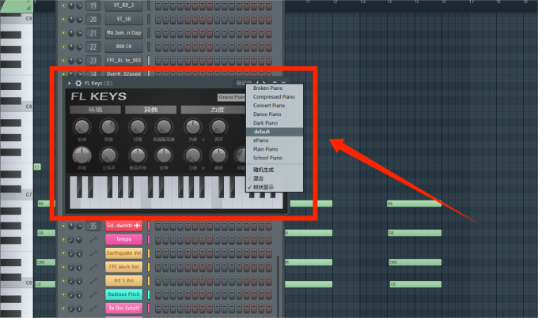The width and height of the screenshot is (538, 318).
Task: Click the automation link icon on FPC Wack Vol row
Action: (93, 267)
